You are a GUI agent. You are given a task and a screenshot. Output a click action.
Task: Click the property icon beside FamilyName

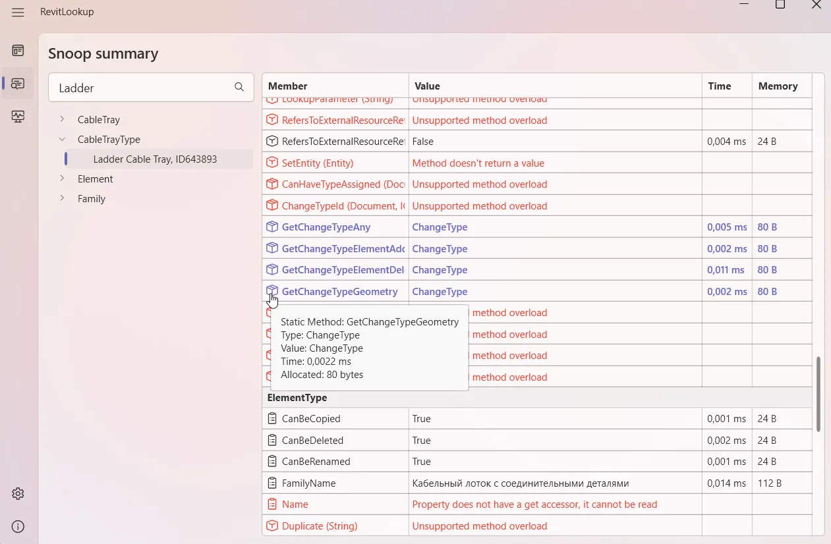pos(272,483)
